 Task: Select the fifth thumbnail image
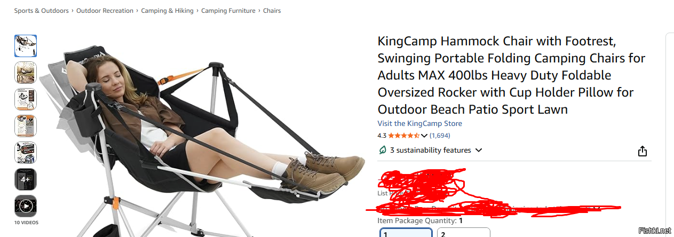click(26, 153)
